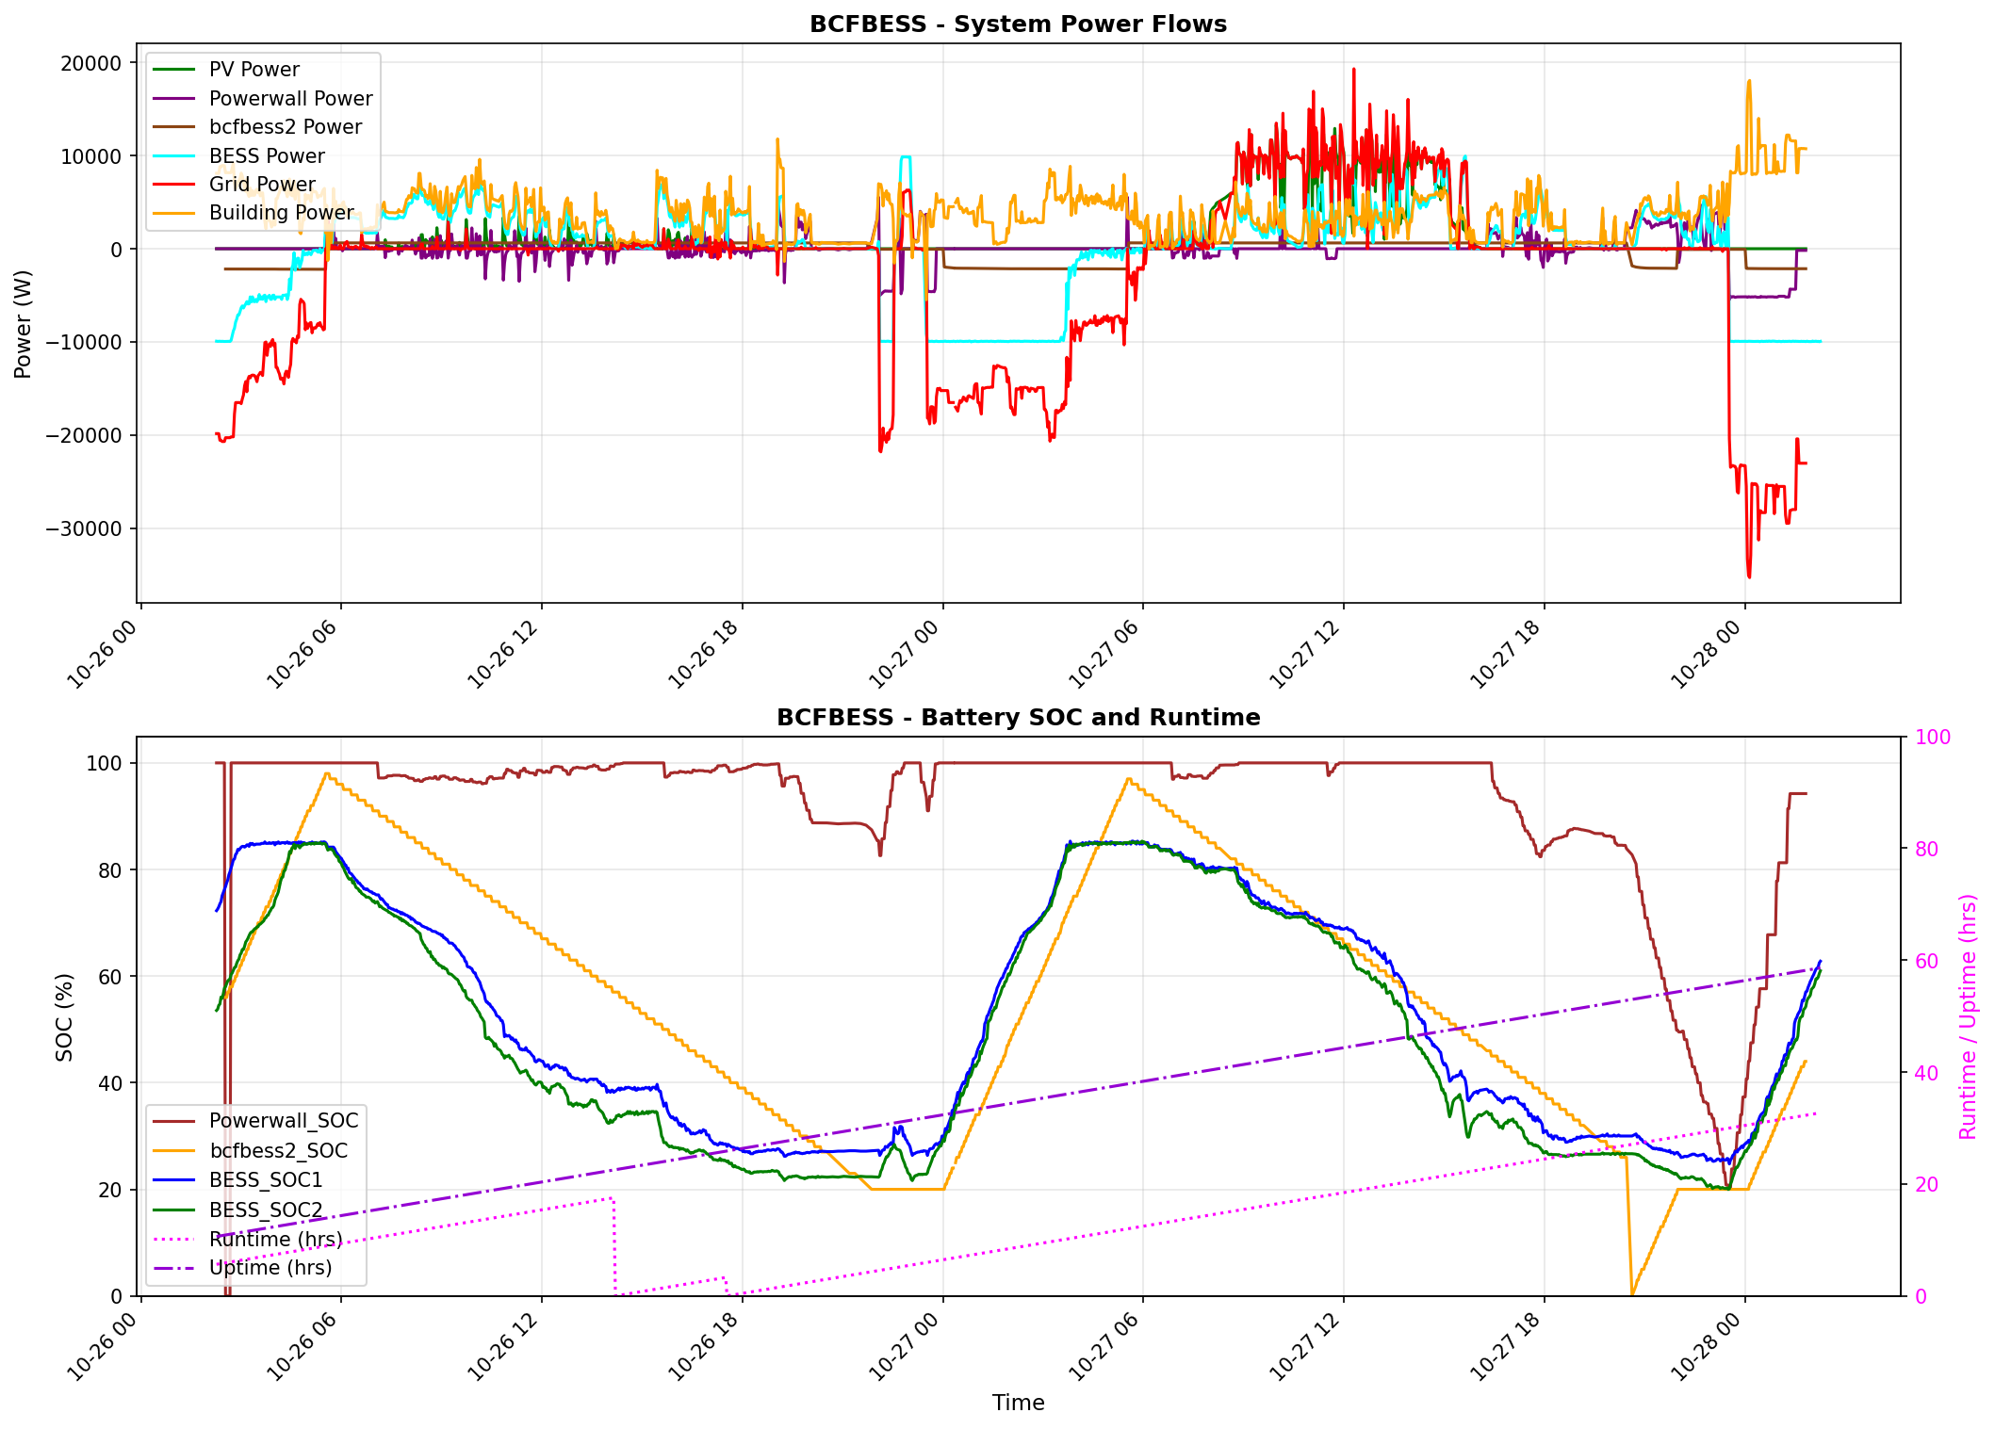Viewport: 1995px width, 1429px height.
Task: Click the '20000' tick on the power axis
Action: [91, 63]
